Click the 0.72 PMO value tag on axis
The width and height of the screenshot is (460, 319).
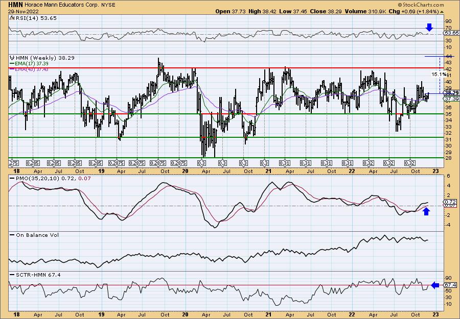pos(450,202)
